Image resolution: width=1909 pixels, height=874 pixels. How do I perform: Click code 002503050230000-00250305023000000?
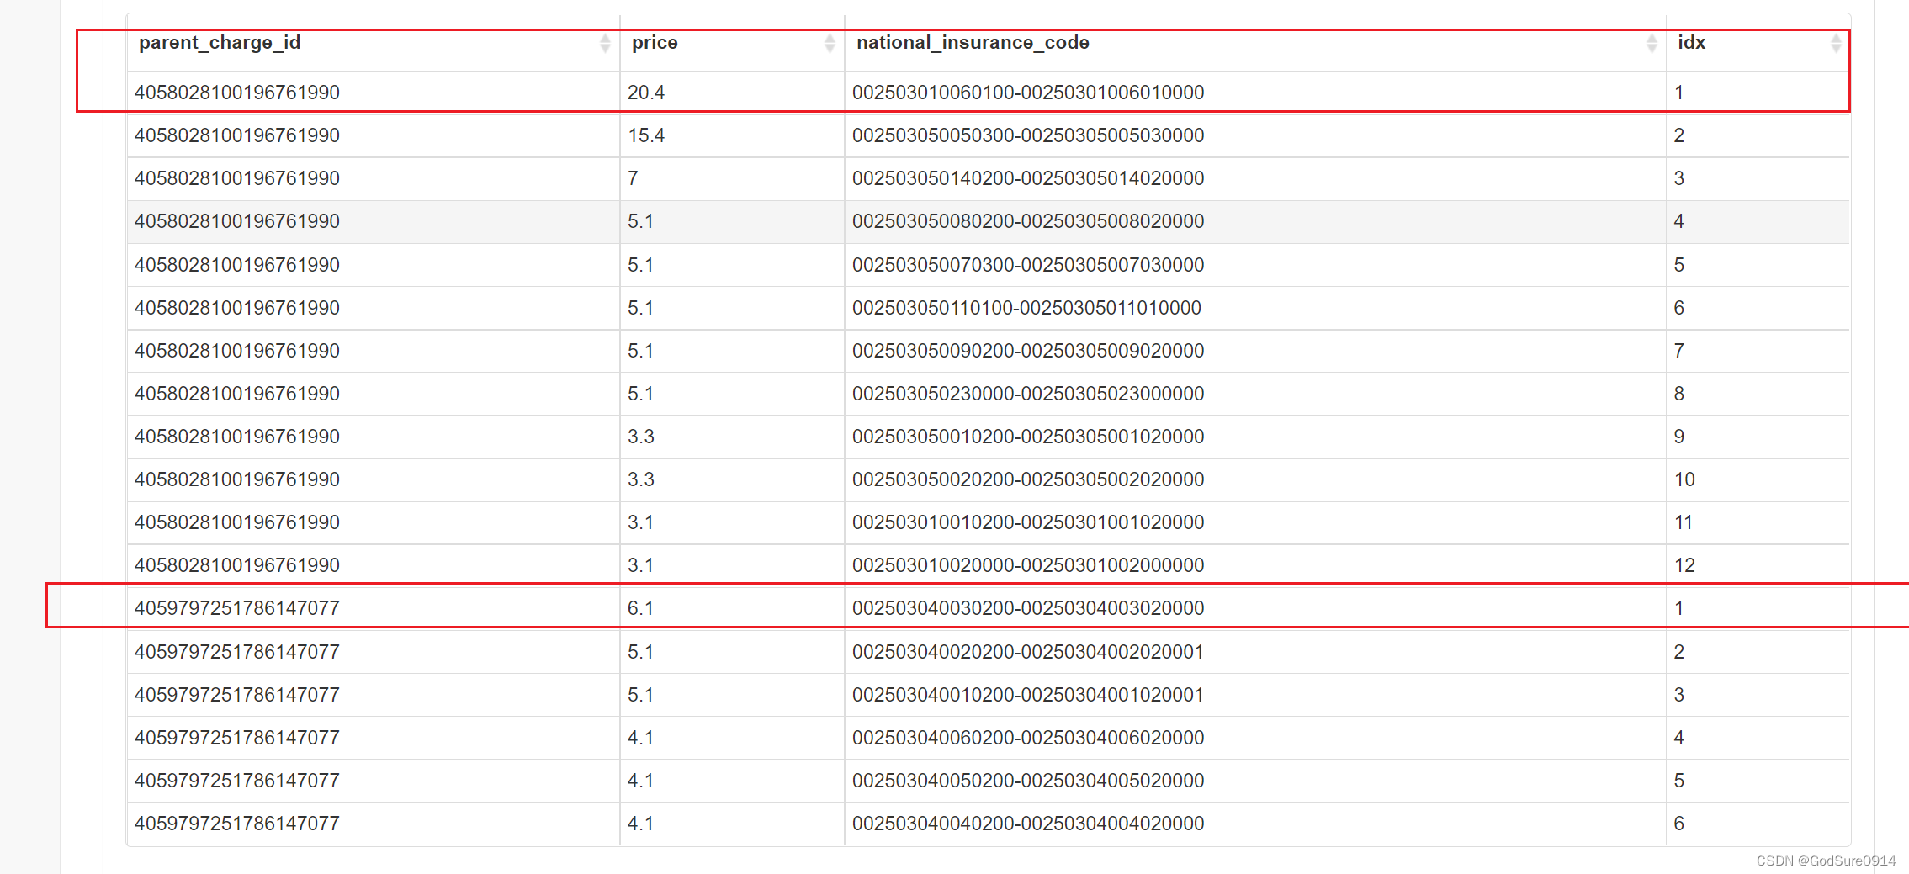point(1028,394)
